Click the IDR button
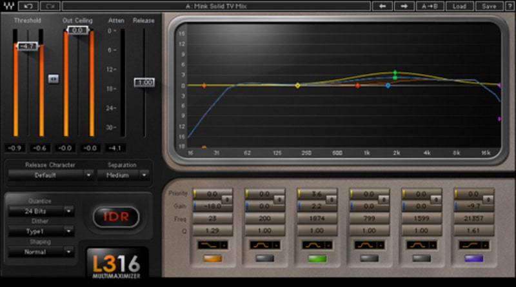The width and height of the screenshot is (516, 287). tap(116, 217)
